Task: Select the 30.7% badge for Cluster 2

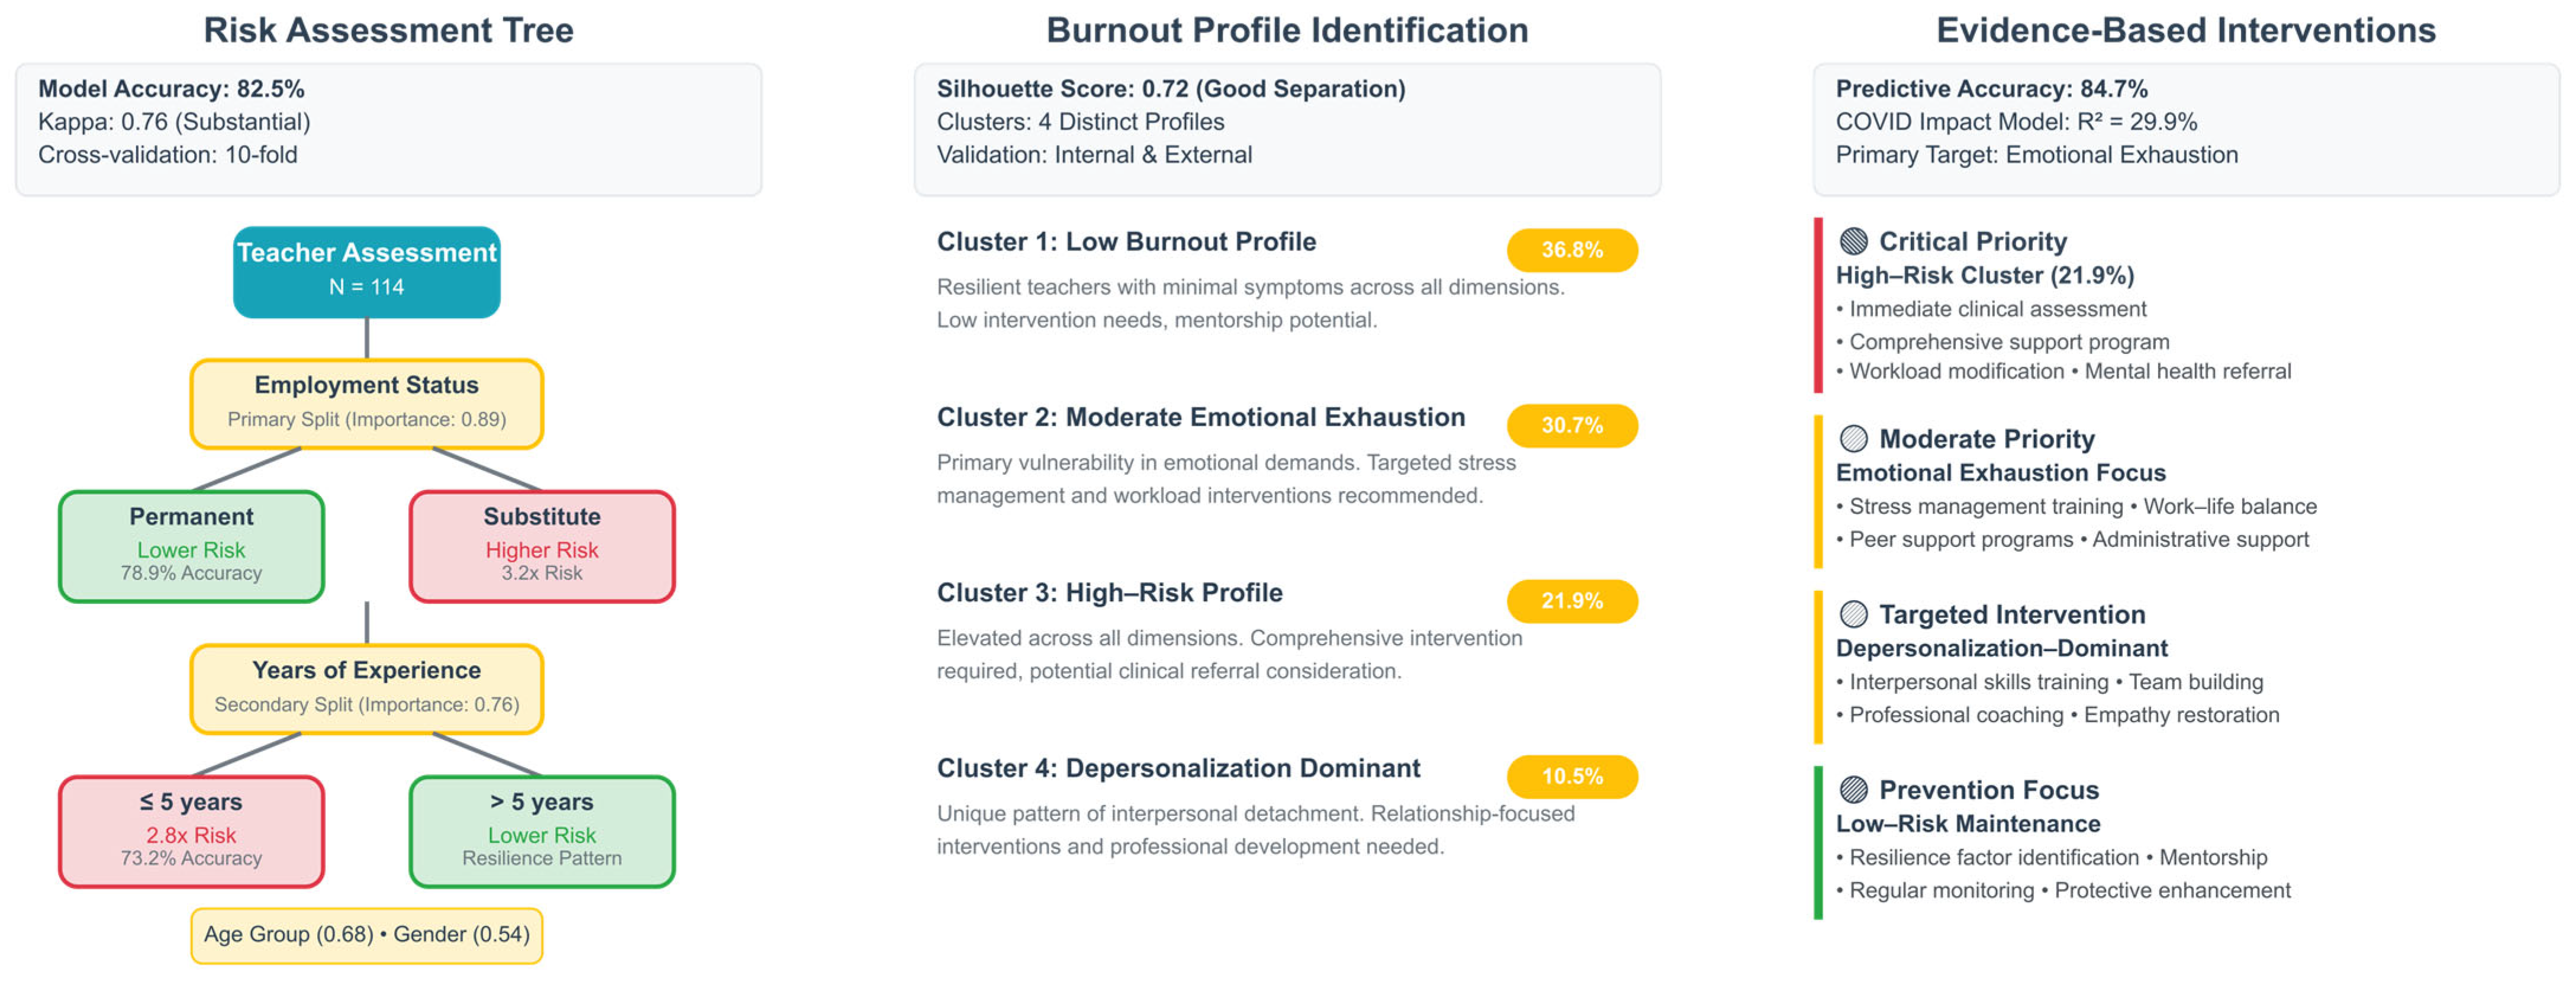Action: coord(1571,425)
